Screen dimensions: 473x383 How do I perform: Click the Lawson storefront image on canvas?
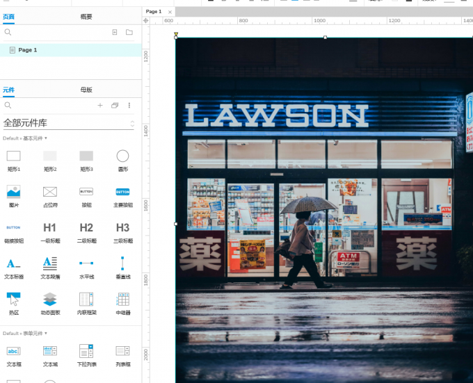(x=324, y=211)
